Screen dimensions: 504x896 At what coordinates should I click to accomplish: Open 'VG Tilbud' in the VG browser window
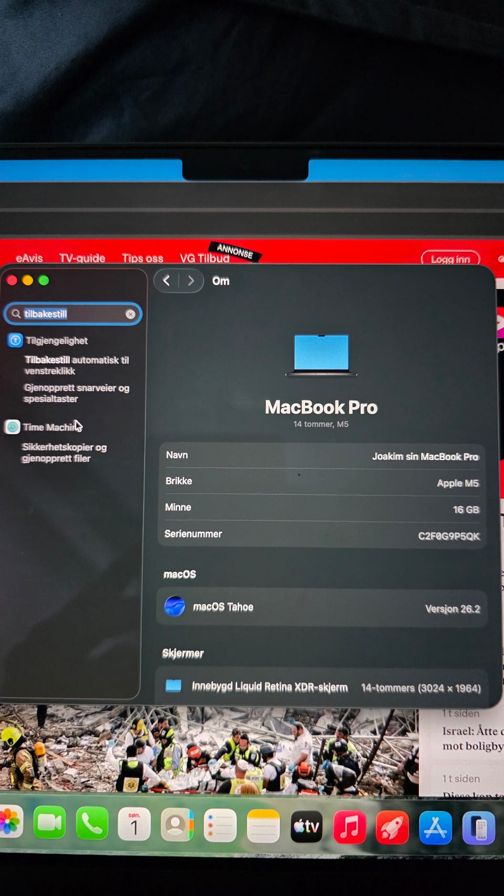(x=205, y=258)
